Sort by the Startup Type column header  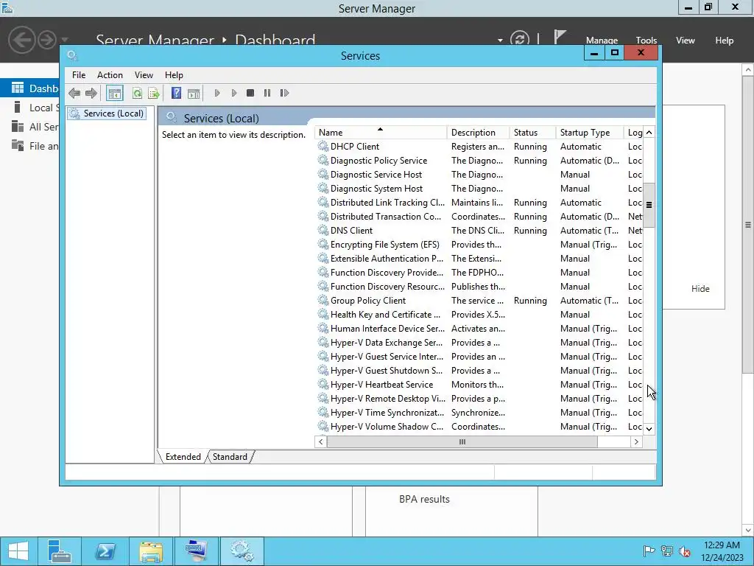[x=589, y=133]
